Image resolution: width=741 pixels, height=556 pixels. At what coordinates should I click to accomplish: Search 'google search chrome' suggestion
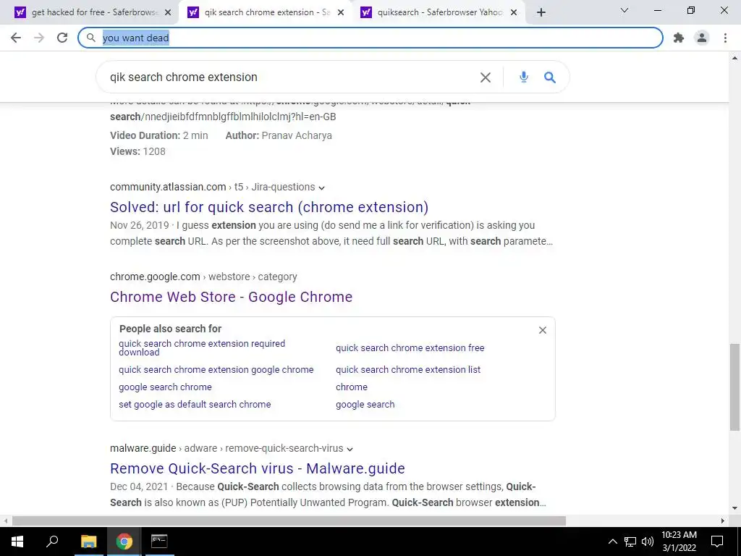165,387
